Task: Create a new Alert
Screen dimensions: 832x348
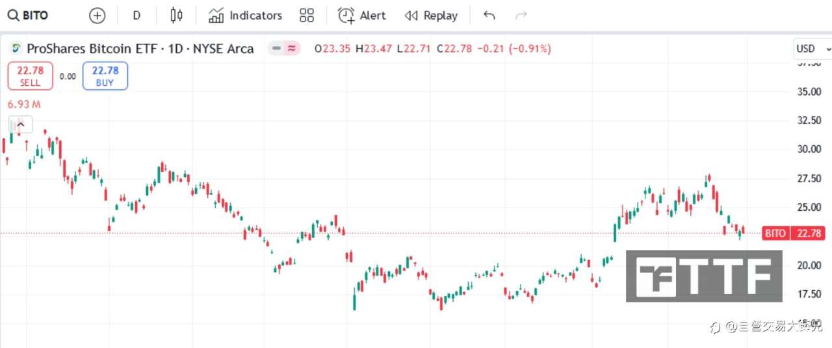Action: pos(361,16)
